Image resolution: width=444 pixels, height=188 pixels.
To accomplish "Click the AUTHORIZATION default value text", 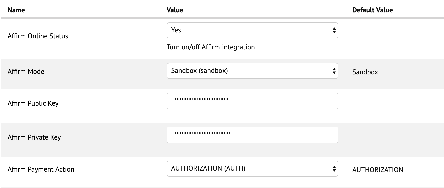I will coord(378,170).
